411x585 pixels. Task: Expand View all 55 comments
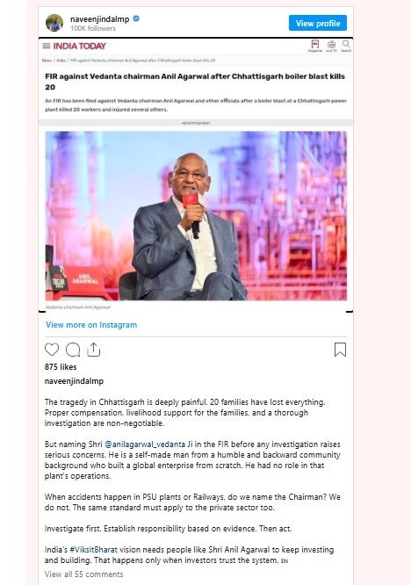83,574
